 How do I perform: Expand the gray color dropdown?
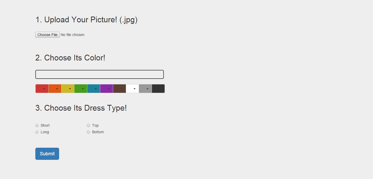(145, 89)
